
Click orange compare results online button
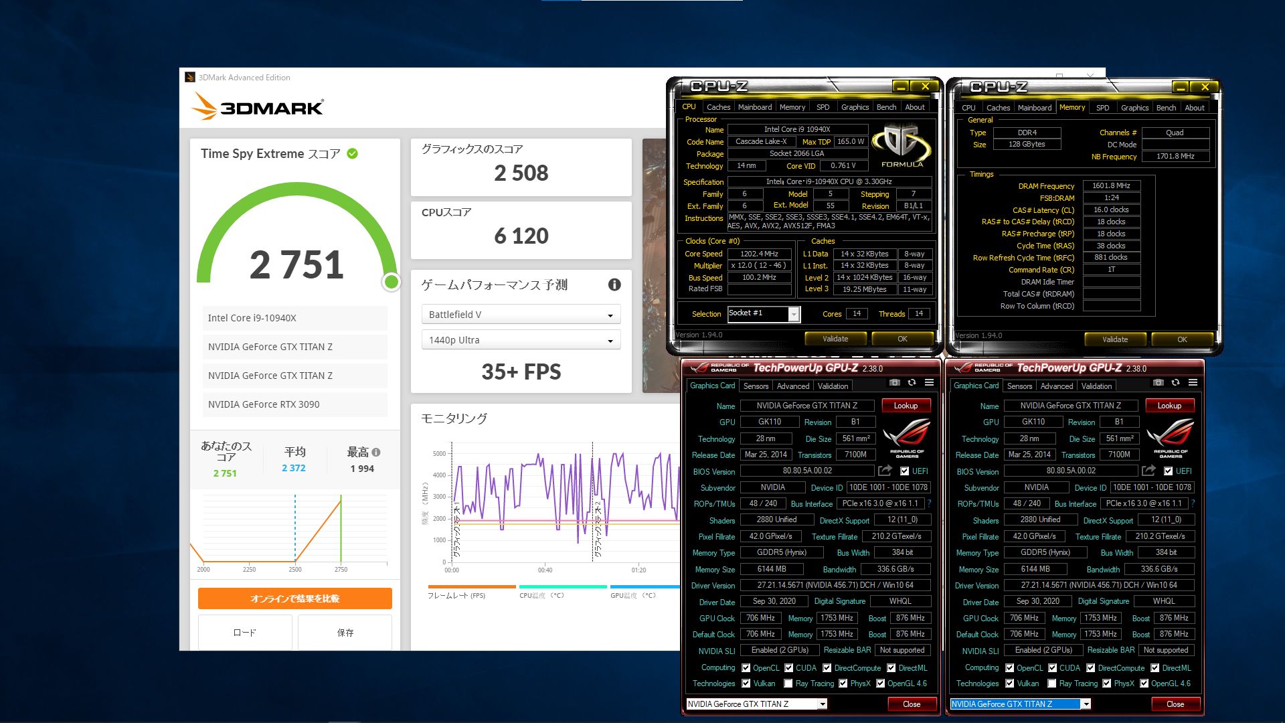295,598
